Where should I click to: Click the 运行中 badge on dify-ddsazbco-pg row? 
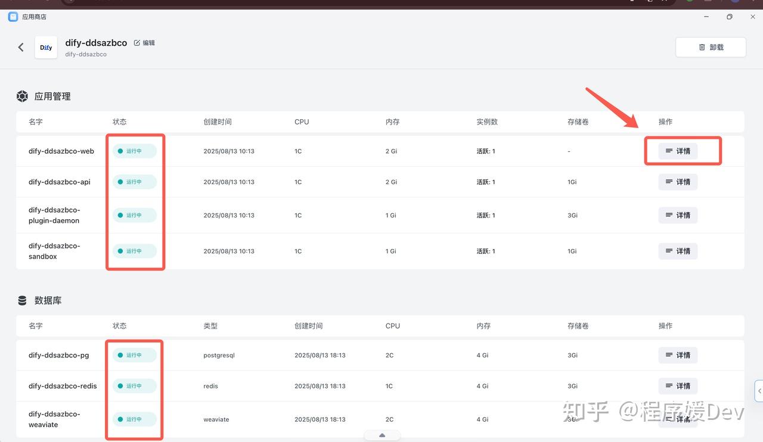pyautogui.click(x=134, y=355)
